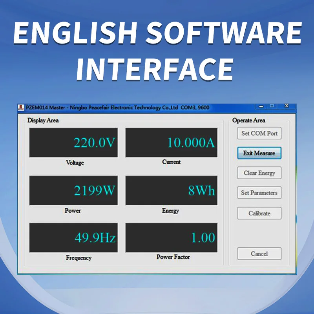Select the 220.0V voltage readout
The width and height of the screenshot is (314, 314).
(x=73, y=142)
